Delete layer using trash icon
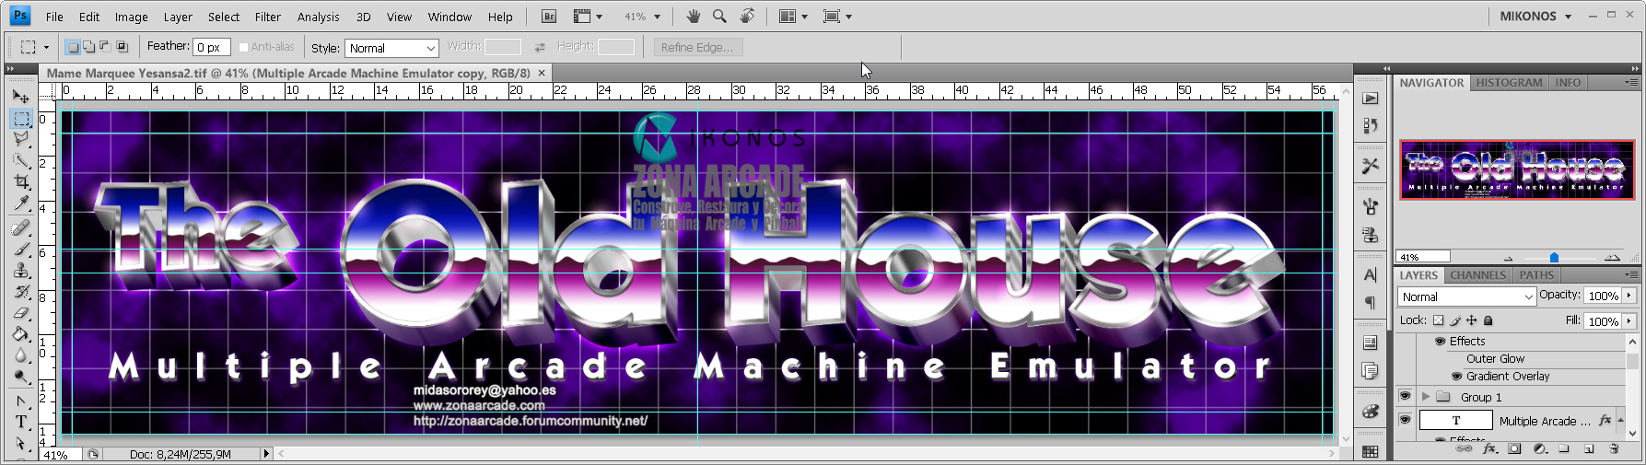 coord(1614,449)
